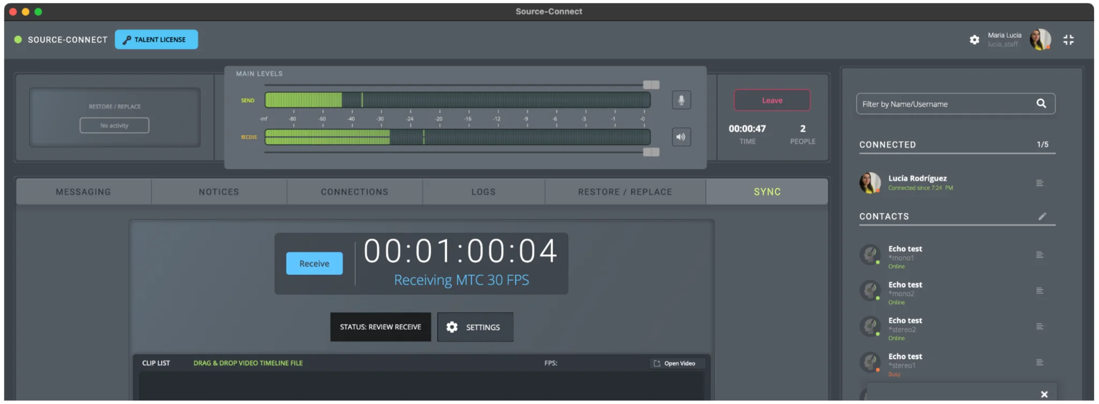Open menu for Echo test mono1

tap(1039, 255)
